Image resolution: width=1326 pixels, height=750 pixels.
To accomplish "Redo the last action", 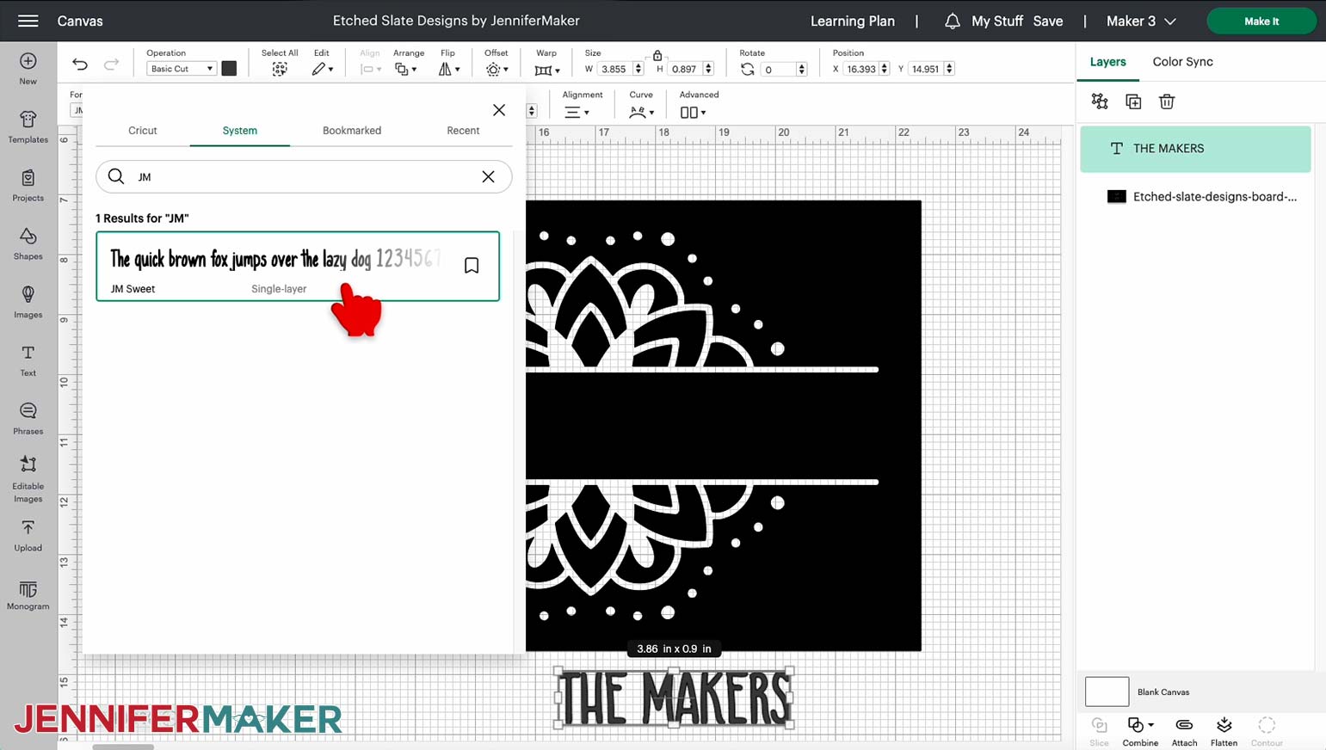I will pos(111,64).
